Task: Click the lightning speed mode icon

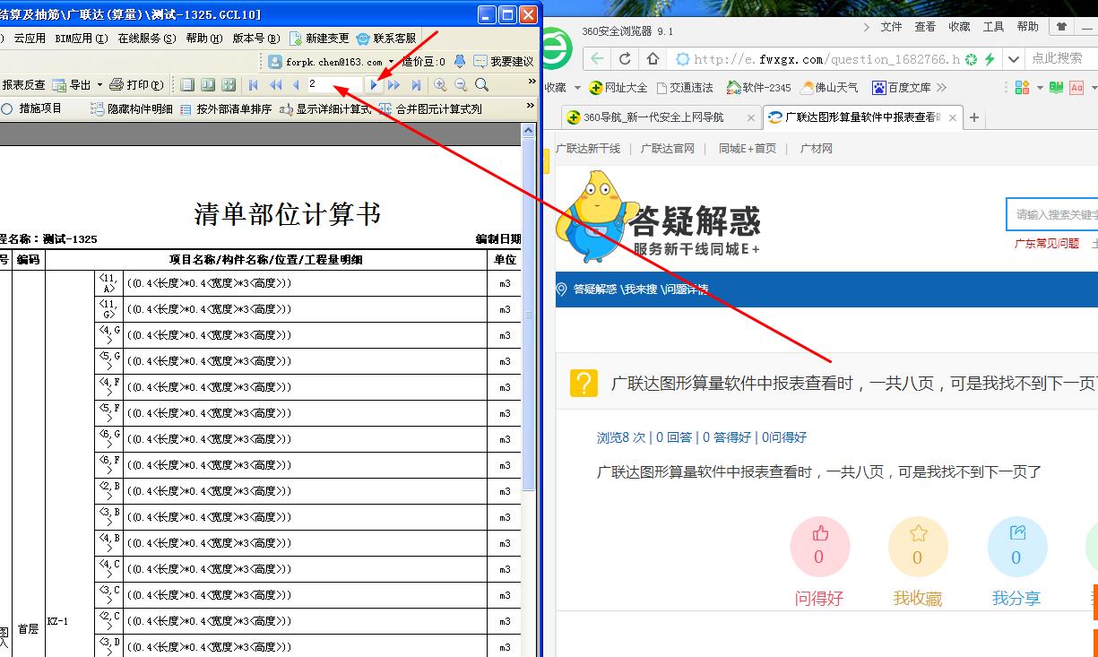Action: 990,59
